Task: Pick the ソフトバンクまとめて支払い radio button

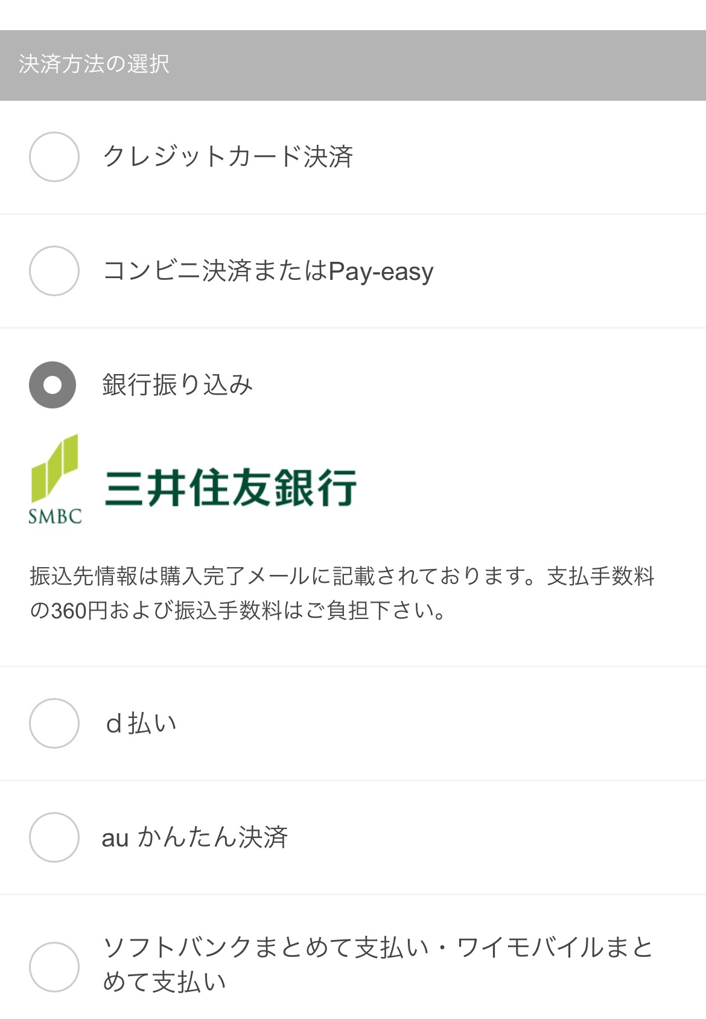Action: [54, 967]
